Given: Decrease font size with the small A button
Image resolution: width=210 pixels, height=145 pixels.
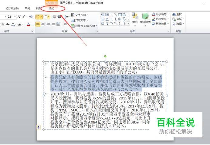Looking at the screenshot, I should [x=24, y=17].
